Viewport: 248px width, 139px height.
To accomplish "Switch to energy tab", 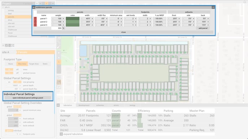I will 132,105.
